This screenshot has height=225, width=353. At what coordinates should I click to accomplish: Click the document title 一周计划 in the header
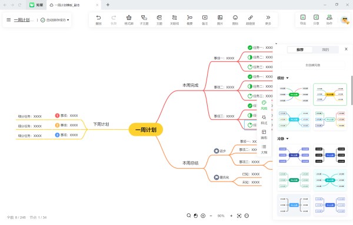[24, 20]
